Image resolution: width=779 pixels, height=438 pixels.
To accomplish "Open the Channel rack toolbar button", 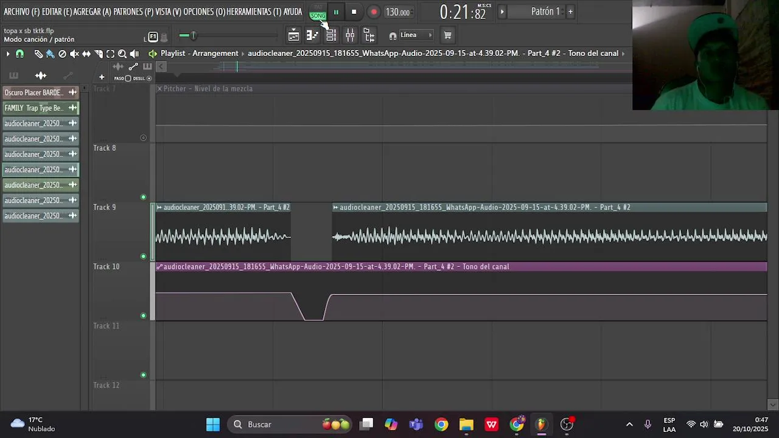I will pos(331,35).
